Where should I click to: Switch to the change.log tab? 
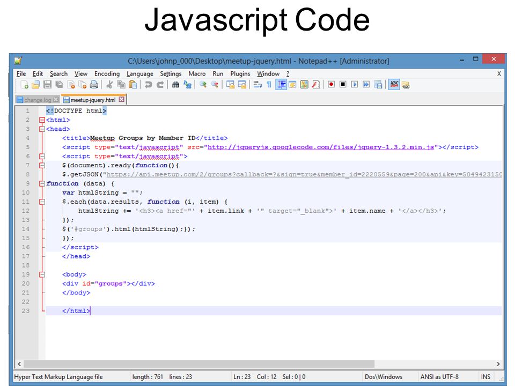[x=38, y=100]
